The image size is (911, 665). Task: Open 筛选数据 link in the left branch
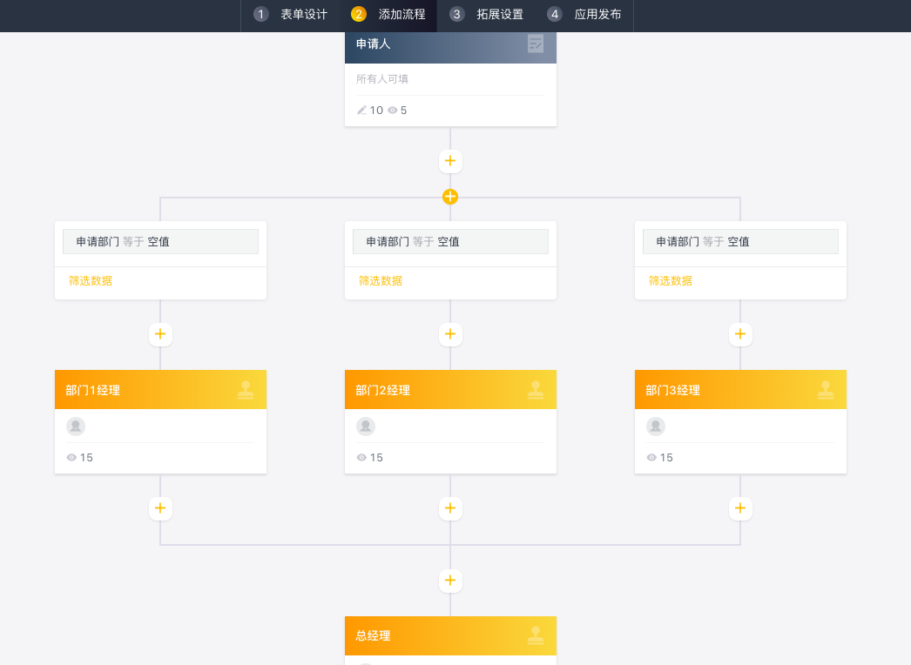coord(90,281)
